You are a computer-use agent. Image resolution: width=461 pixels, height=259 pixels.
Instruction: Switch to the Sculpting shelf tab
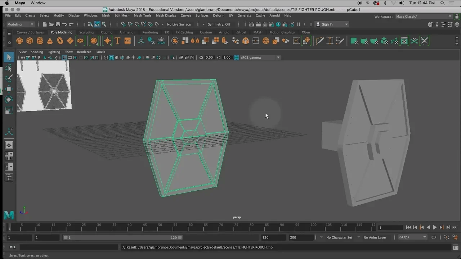coord(86,32)
